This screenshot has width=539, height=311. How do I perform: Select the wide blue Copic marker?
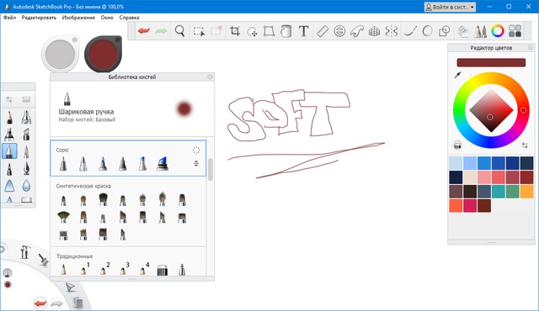click(163, 164)
